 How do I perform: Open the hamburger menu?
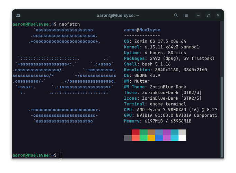click(x=187, y=15)
